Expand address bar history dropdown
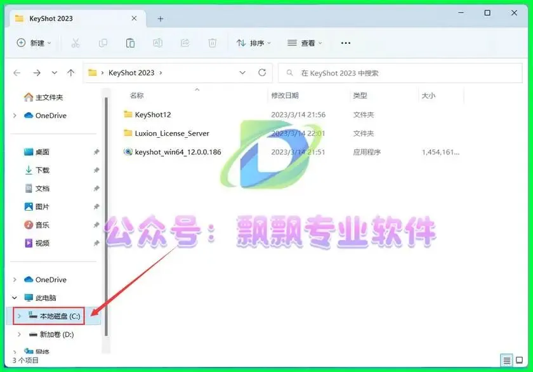This screenshot has height=372, width=533. click(x=242, y=73)
